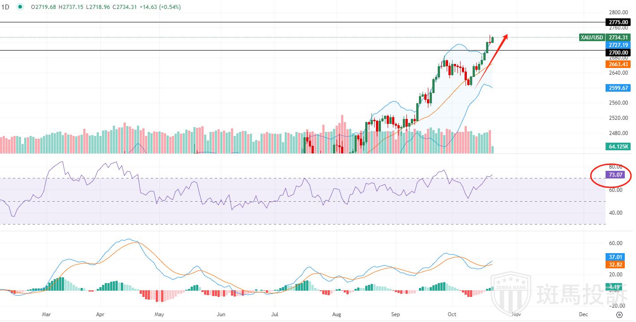Click the Nov label on time axis

pyautogui.click(x=516, y=314)
